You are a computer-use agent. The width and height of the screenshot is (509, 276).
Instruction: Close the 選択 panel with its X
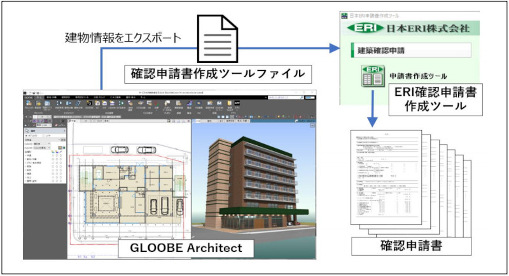[x=65, y=131]
